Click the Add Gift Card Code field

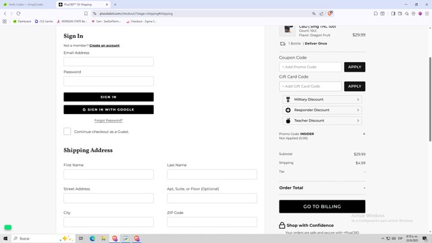tap(310, 86)
